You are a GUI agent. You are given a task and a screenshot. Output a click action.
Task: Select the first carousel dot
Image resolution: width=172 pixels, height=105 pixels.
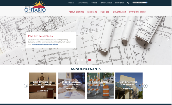click(78, 60)
